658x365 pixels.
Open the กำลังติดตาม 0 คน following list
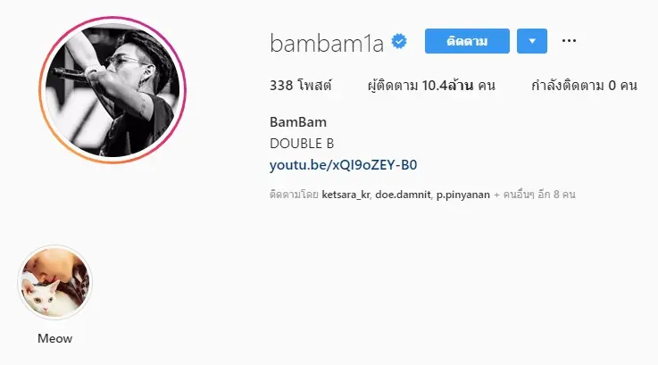point(584,86)
